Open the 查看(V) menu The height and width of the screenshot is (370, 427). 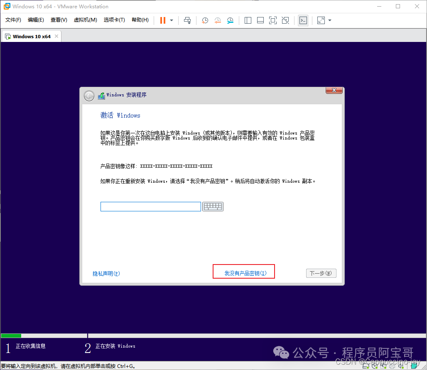click(59, 20)
